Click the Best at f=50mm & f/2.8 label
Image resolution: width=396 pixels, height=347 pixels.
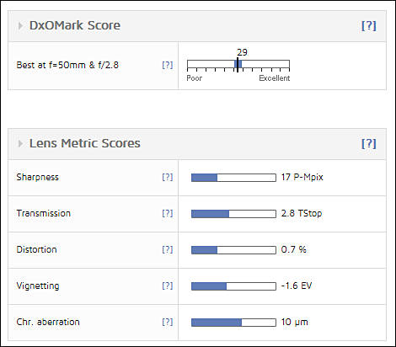click(67, 65)
